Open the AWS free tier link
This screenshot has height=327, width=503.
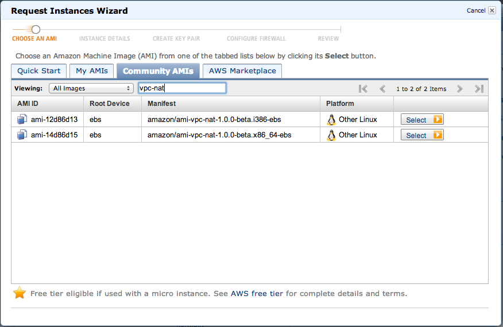coord(257,293)
